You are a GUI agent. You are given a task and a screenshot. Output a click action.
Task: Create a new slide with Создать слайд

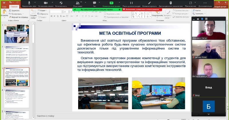click(x=33, y=14)
